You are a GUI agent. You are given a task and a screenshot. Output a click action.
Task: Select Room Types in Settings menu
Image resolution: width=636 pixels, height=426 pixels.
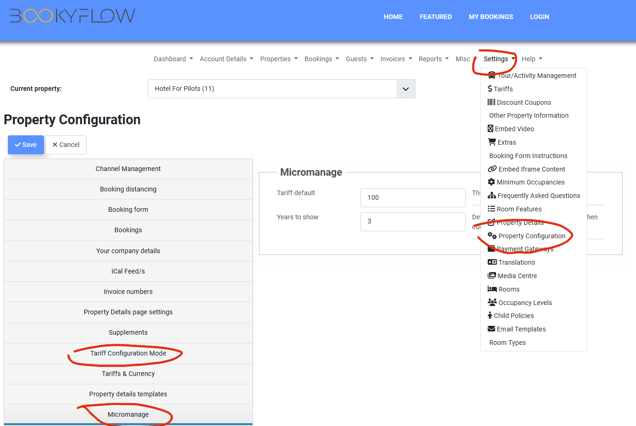coord(507,343)
